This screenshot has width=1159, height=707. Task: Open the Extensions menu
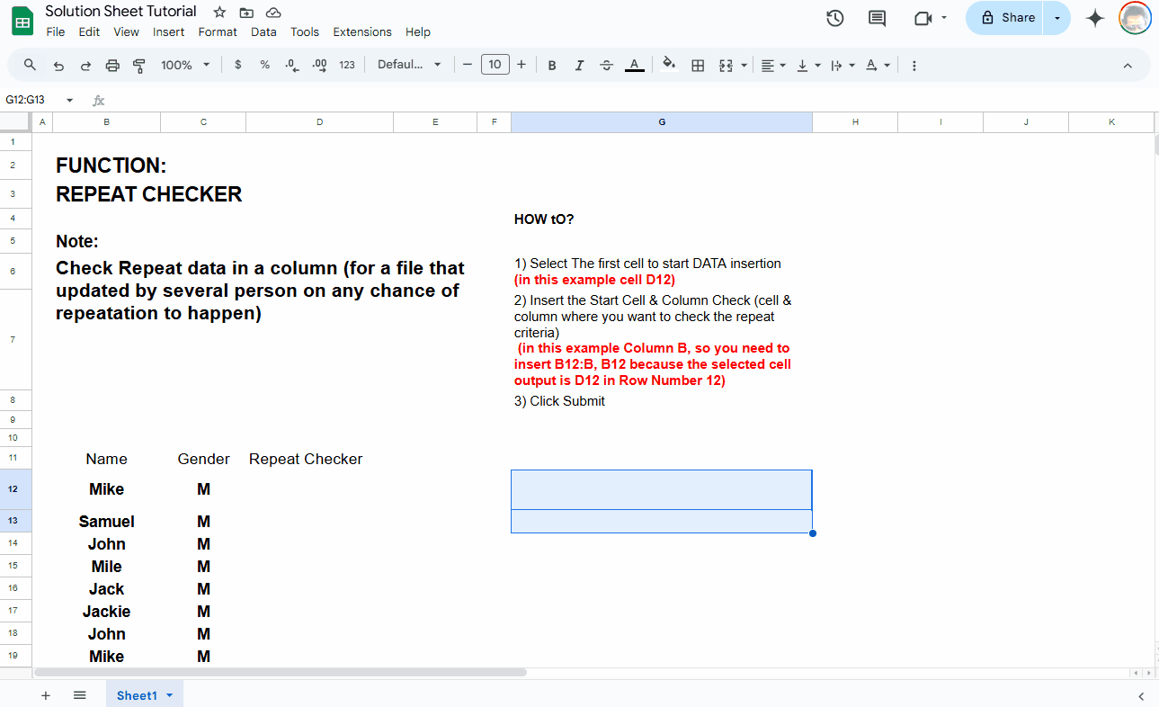(x=361, y=31)
